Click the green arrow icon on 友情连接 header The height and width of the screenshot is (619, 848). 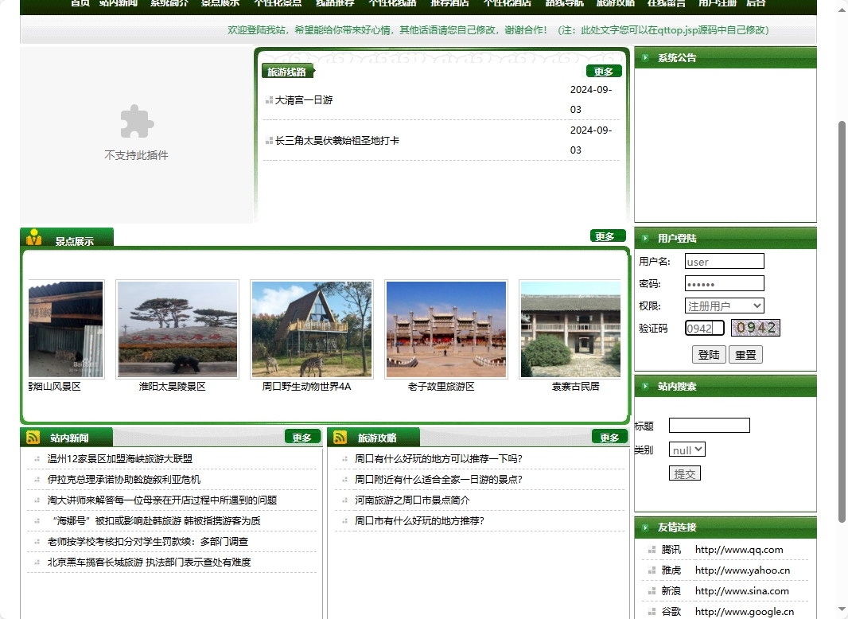(646, 527)
